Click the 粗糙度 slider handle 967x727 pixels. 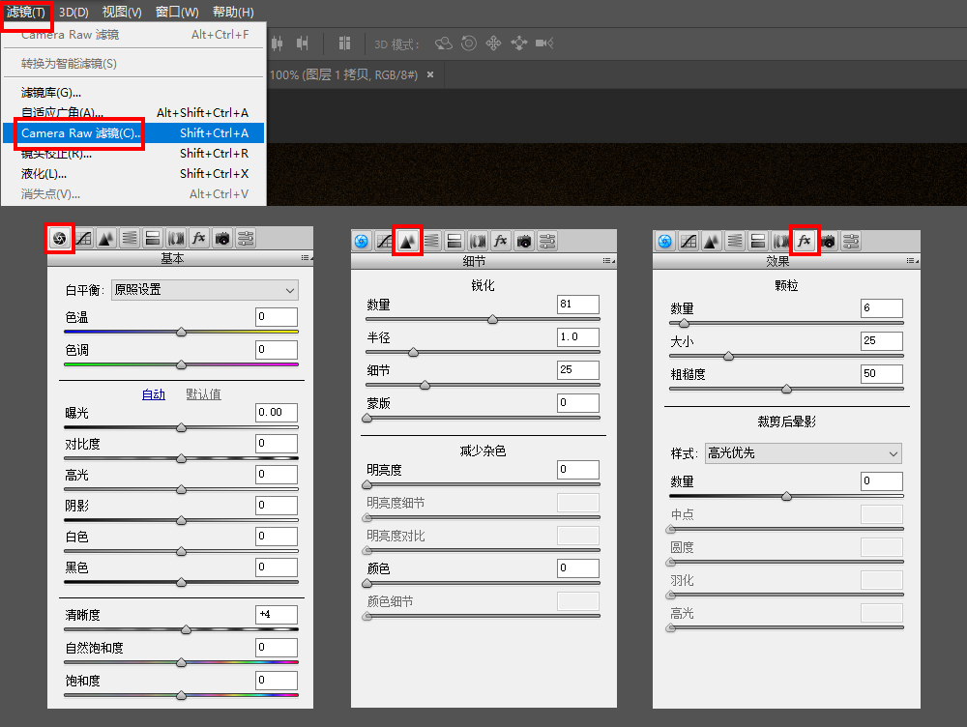click(786, 389)
